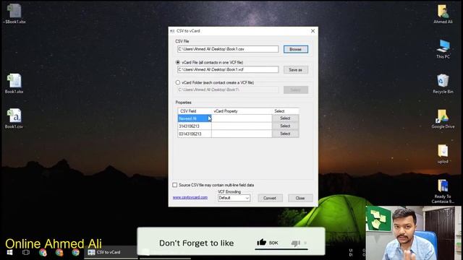Click the Browse button for CSV file
This screenshot has height=260, width=463.
(296, 49)
